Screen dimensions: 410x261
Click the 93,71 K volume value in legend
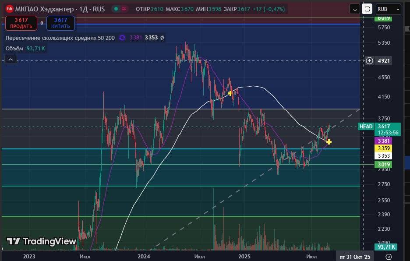(36, 48)
